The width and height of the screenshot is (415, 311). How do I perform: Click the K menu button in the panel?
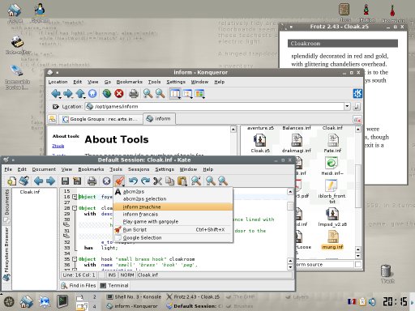pyautogui.click(x=9, y=301)
